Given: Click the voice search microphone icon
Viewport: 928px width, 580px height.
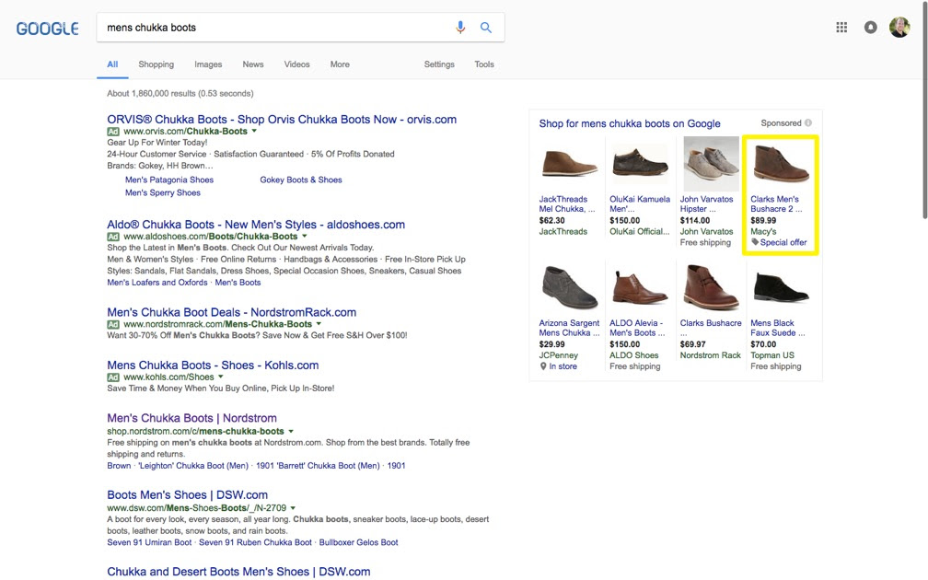Looking at the screenshot, I should [x=460, y=28].
